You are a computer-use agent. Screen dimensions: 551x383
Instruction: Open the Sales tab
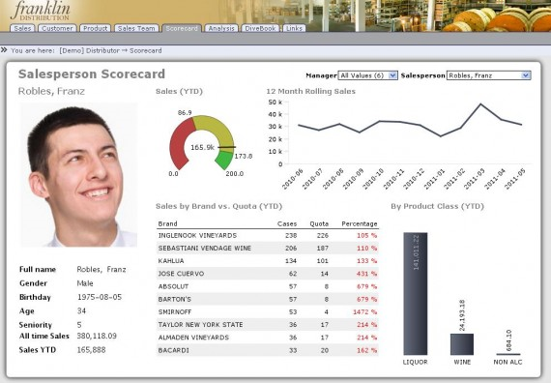(x=22, y=28)
